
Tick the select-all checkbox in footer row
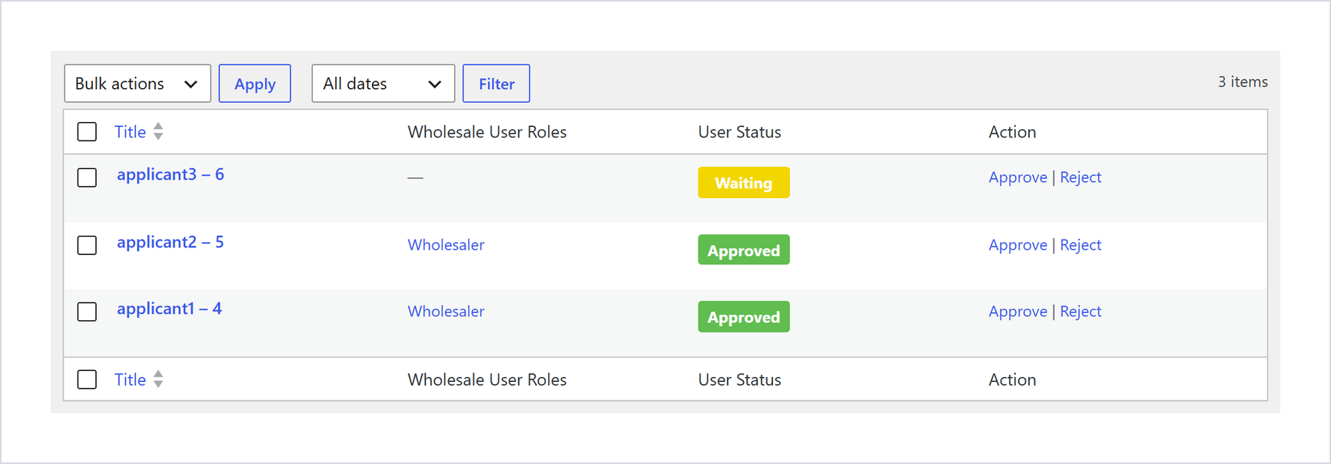point(87,379)
